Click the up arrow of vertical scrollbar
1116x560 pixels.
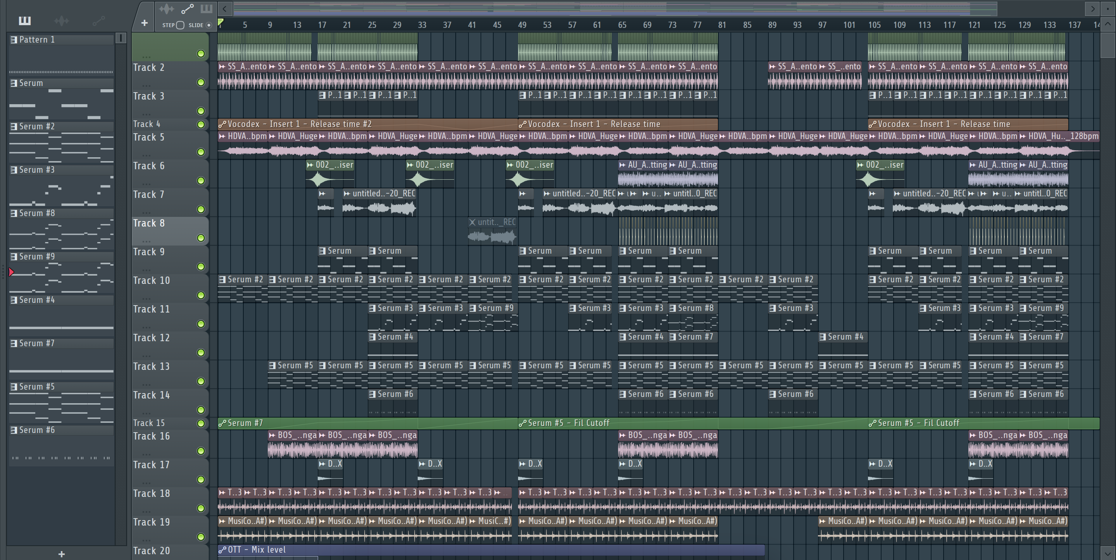coord(1108,24)
